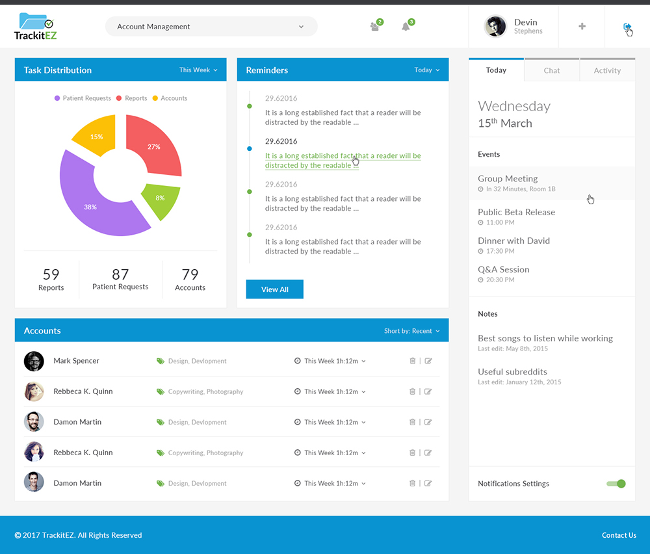
Task: Open the Sort by: Recent dropdown in Accounts
Action: [412, 330]
